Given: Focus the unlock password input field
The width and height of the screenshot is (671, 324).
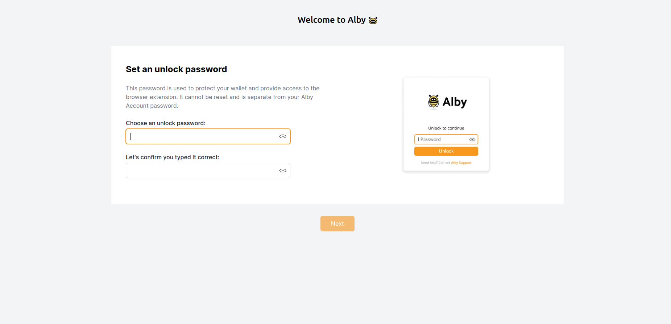Looking at the screenshot, I should [203, 136].
